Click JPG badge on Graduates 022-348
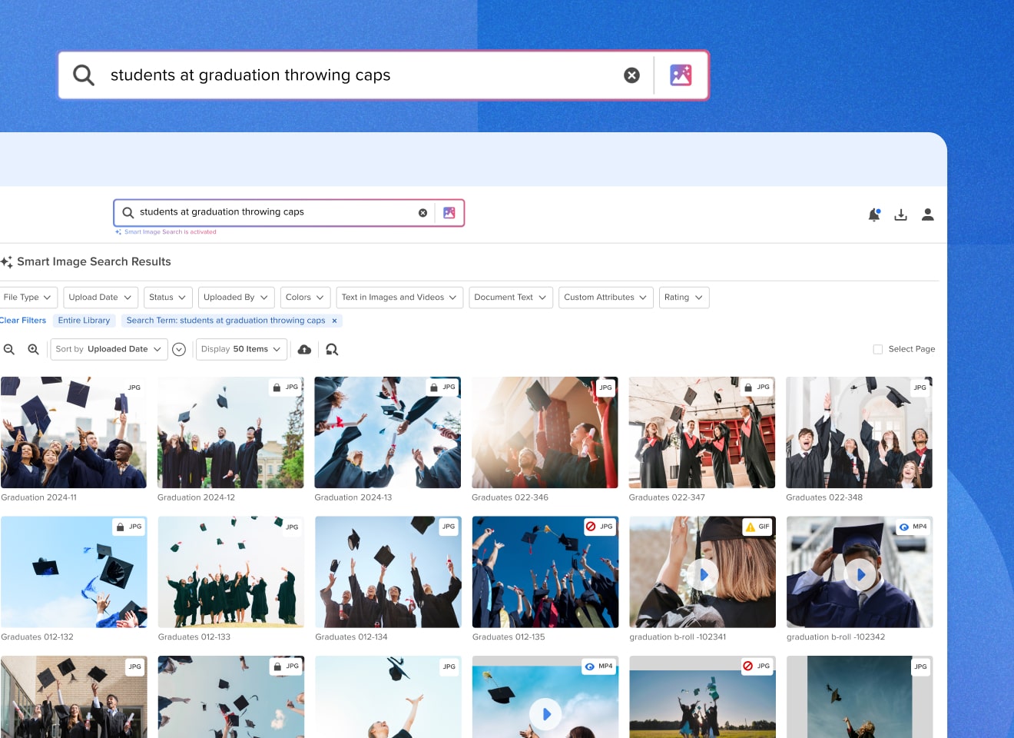1014x738 pixels. pos(920,387)
